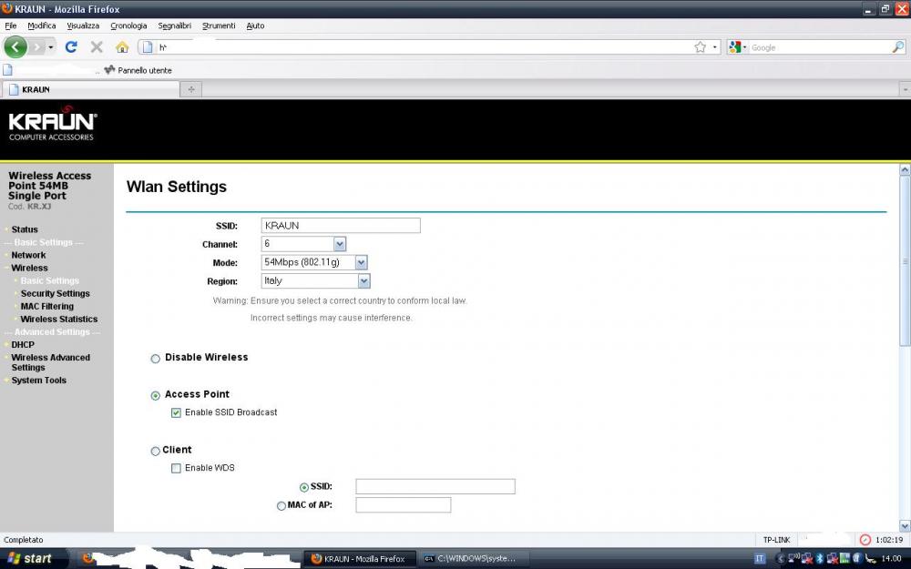Open the Region dropdown showing Italy

coord(363,281)
